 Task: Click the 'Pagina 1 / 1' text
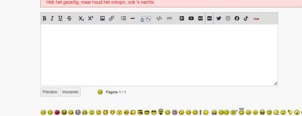(x=116, y=92)
